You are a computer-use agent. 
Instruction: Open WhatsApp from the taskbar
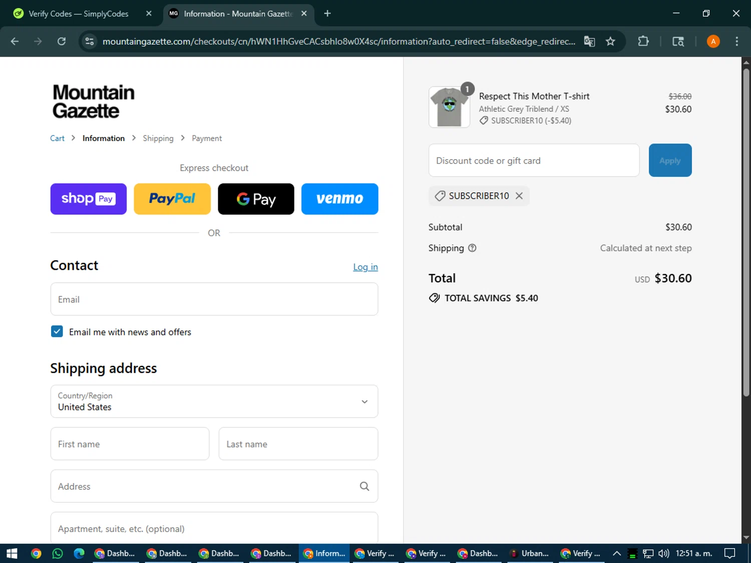click(58, 553)
